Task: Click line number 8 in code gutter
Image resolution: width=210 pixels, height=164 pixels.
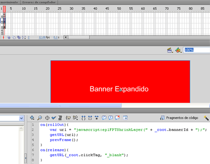Action: (x=33, y=160)
